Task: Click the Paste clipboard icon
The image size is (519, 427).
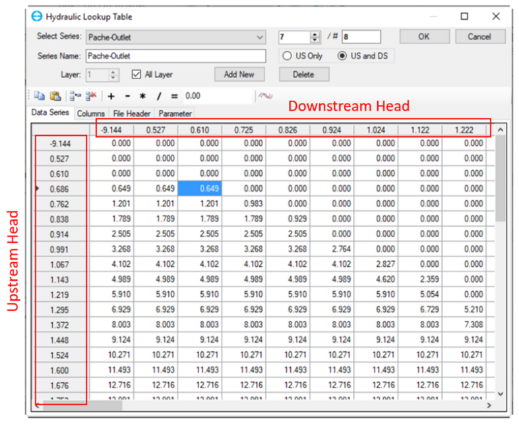Action: (56, 96)
